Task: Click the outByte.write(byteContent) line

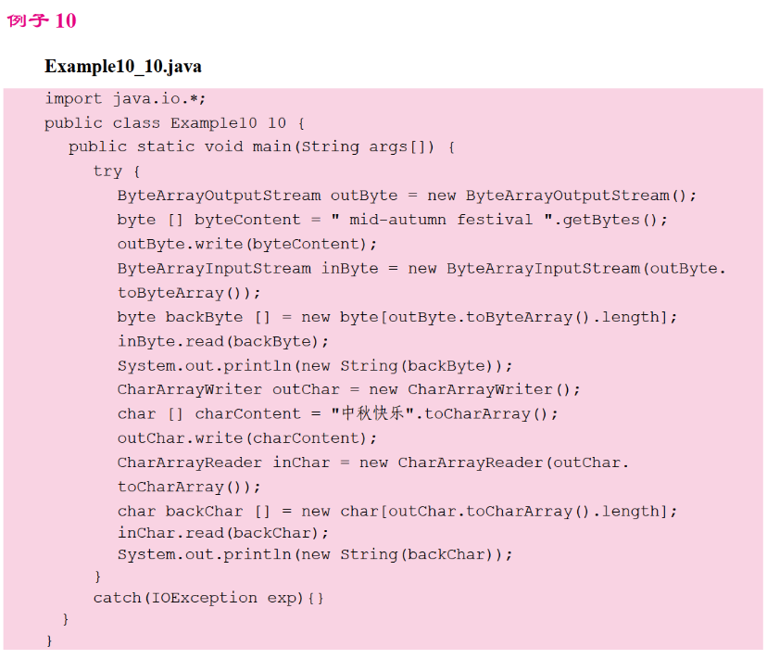Action: pos(247,244)
